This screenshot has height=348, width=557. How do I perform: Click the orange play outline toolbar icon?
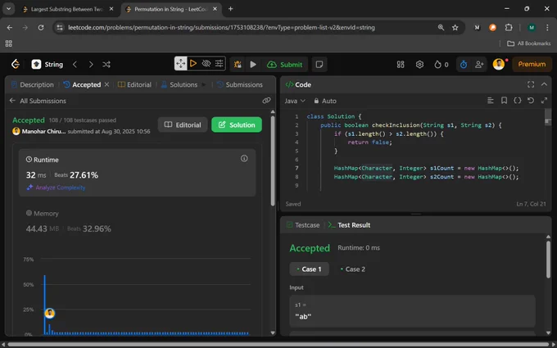193,64
